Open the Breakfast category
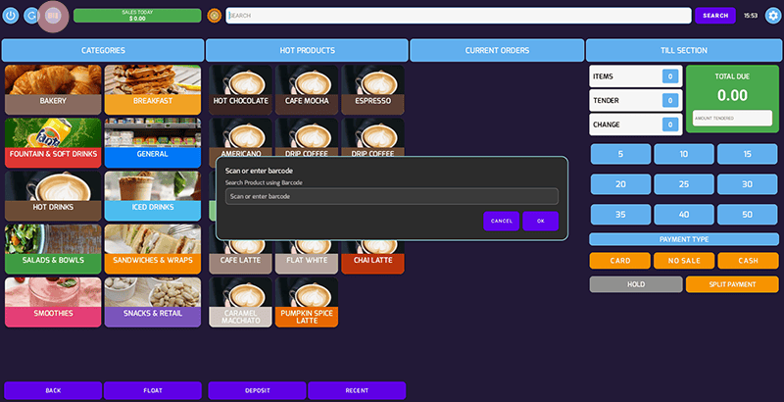The height and width of the screenshot is (402, 784). tap(153, 90)
